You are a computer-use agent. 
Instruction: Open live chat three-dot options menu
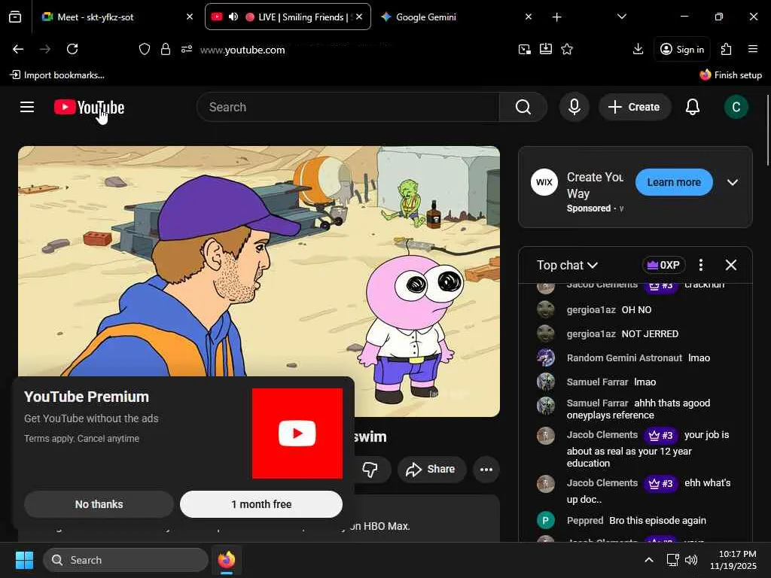coord(701,265)
